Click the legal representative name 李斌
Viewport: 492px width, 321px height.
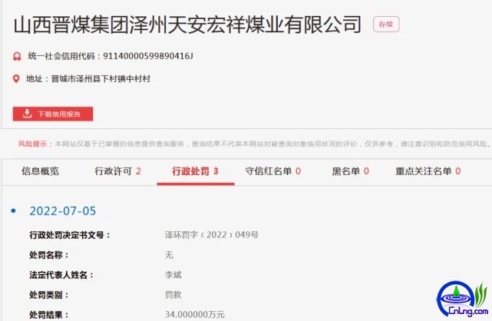coord(173,275)
